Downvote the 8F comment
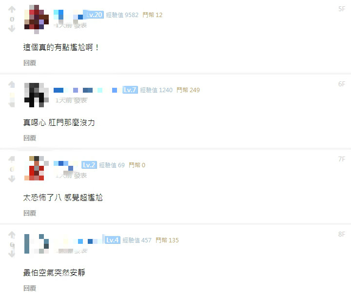Image resolution: width=351 pixels, height=297 pixels. (12, 254)
